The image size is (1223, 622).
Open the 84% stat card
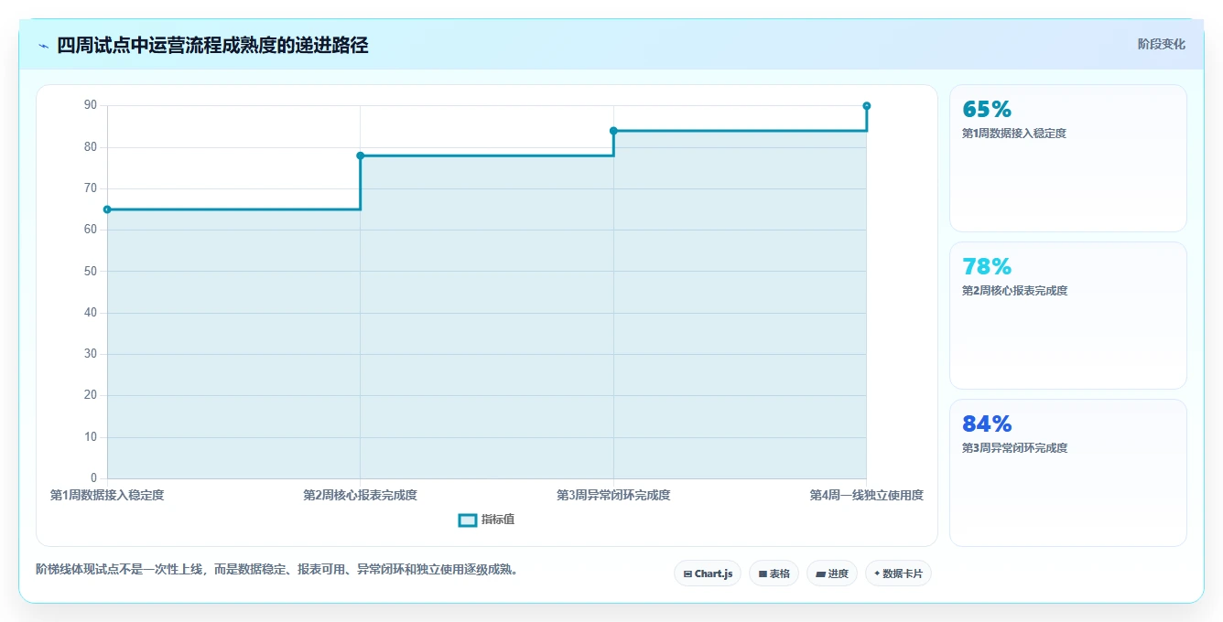[x=1068, y=473]
